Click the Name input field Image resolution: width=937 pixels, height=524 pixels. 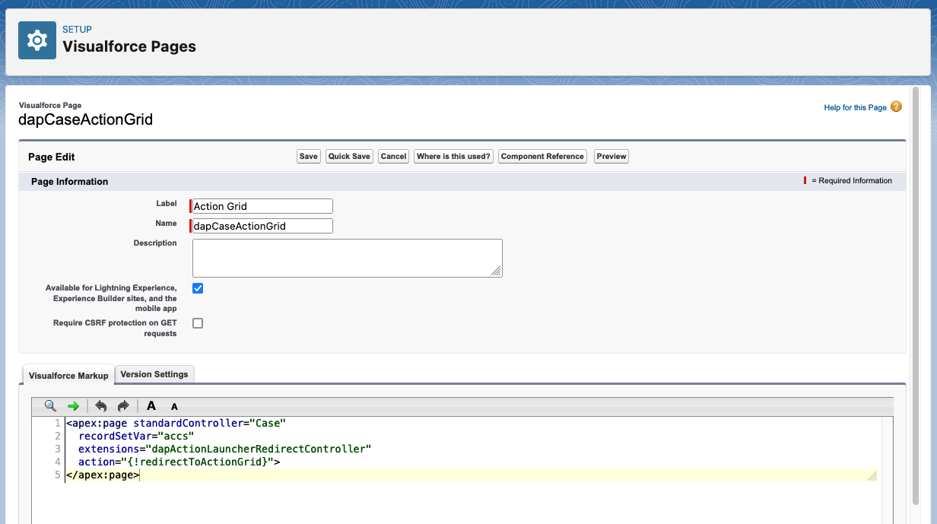(x=262, y=226)
